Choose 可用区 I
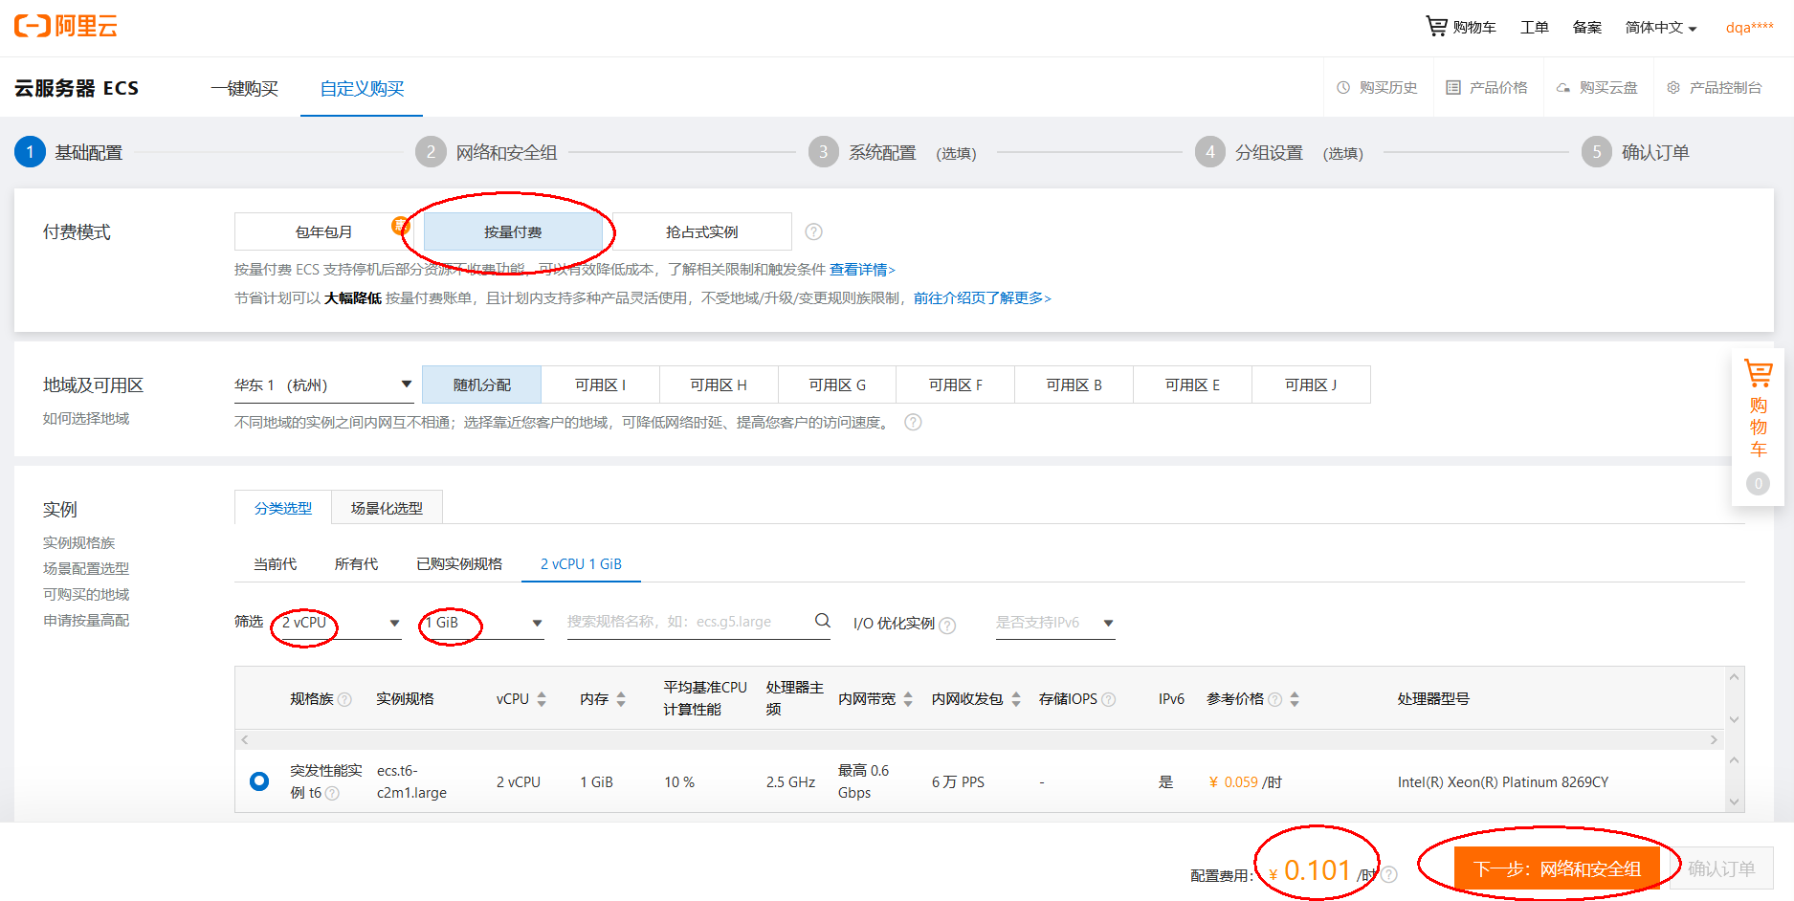 600,385
